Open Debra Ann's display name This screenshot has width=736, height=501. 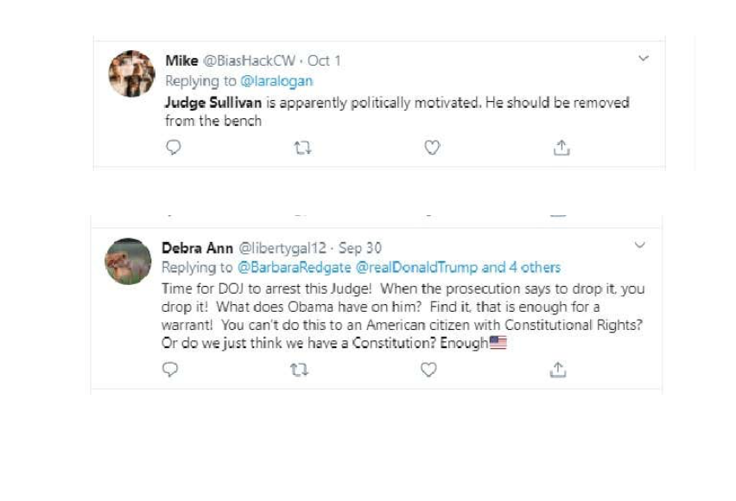pos(197,248)
